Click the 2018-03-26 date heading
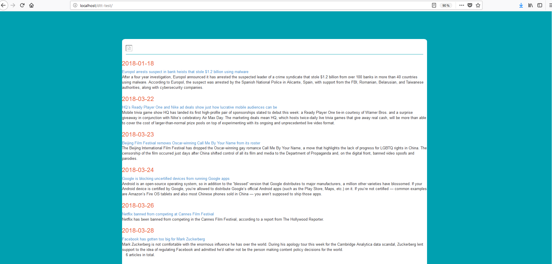Viewport: 552px width, 264px height. (138, 205)
